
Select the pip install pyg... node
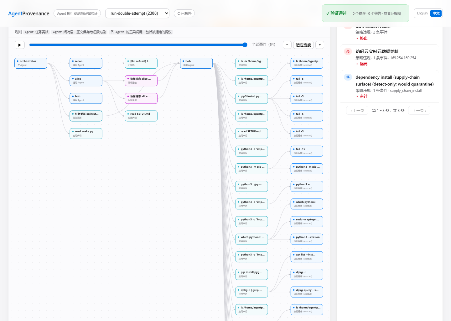(251, 274)
